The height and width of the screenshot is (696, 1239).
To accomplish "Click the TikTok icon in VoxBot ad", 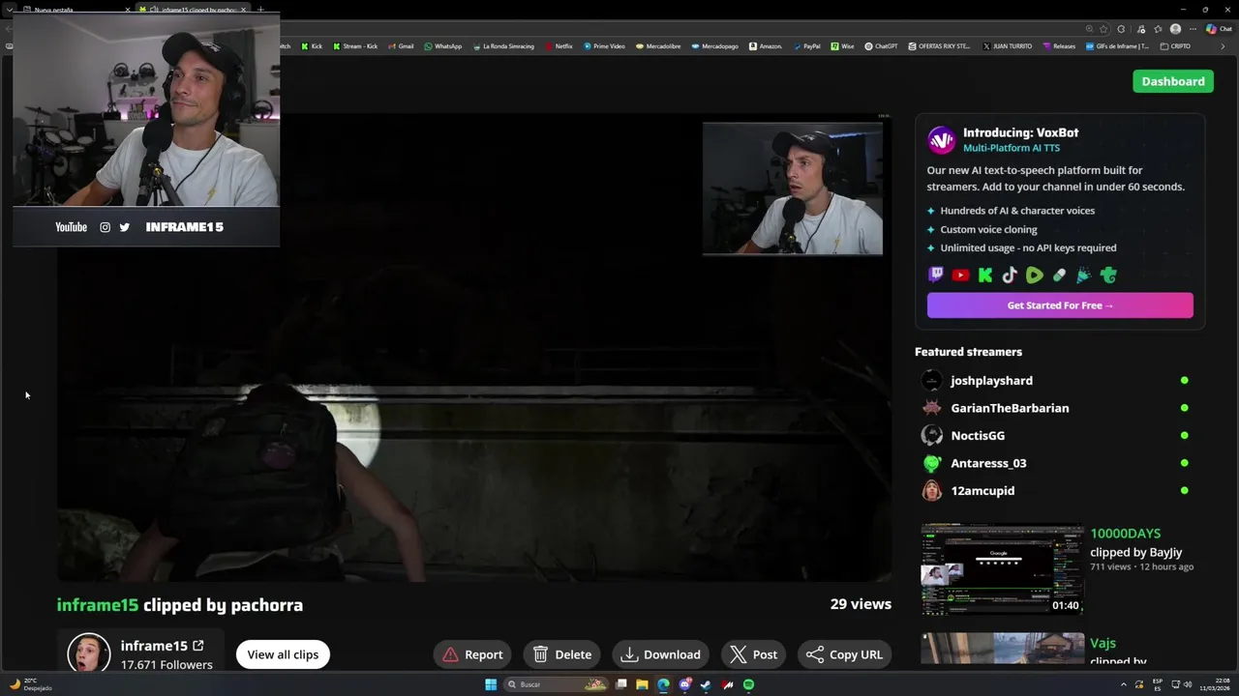I will pyautogui.click(x=1010, y=275).
